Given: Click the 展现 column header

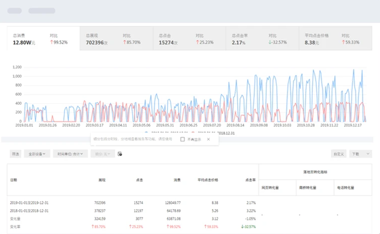Looking at the screenshot, I should click(x=102, y=180).
